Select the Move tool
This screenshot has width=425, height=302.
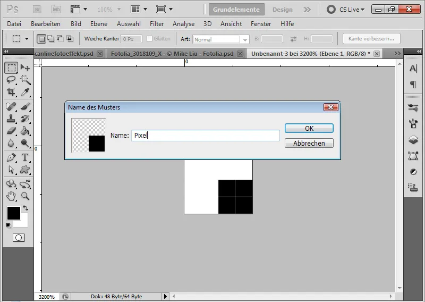point(25,68)
